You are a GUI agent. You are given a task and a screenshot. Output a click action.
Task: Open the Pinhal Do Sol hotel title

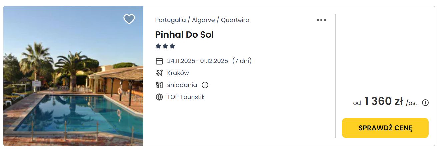pyautogui.click(x=184, y=34)
